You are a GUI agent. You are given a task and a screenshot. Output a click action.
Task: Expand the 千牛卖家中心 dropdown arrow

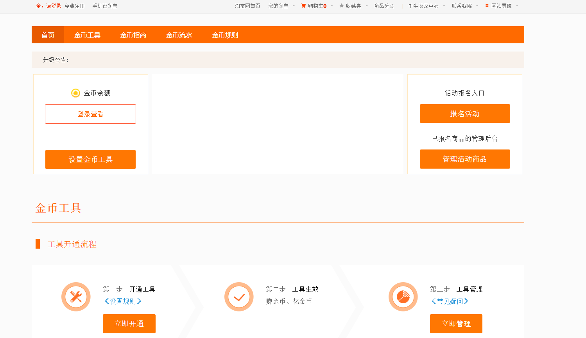[444, 6]
